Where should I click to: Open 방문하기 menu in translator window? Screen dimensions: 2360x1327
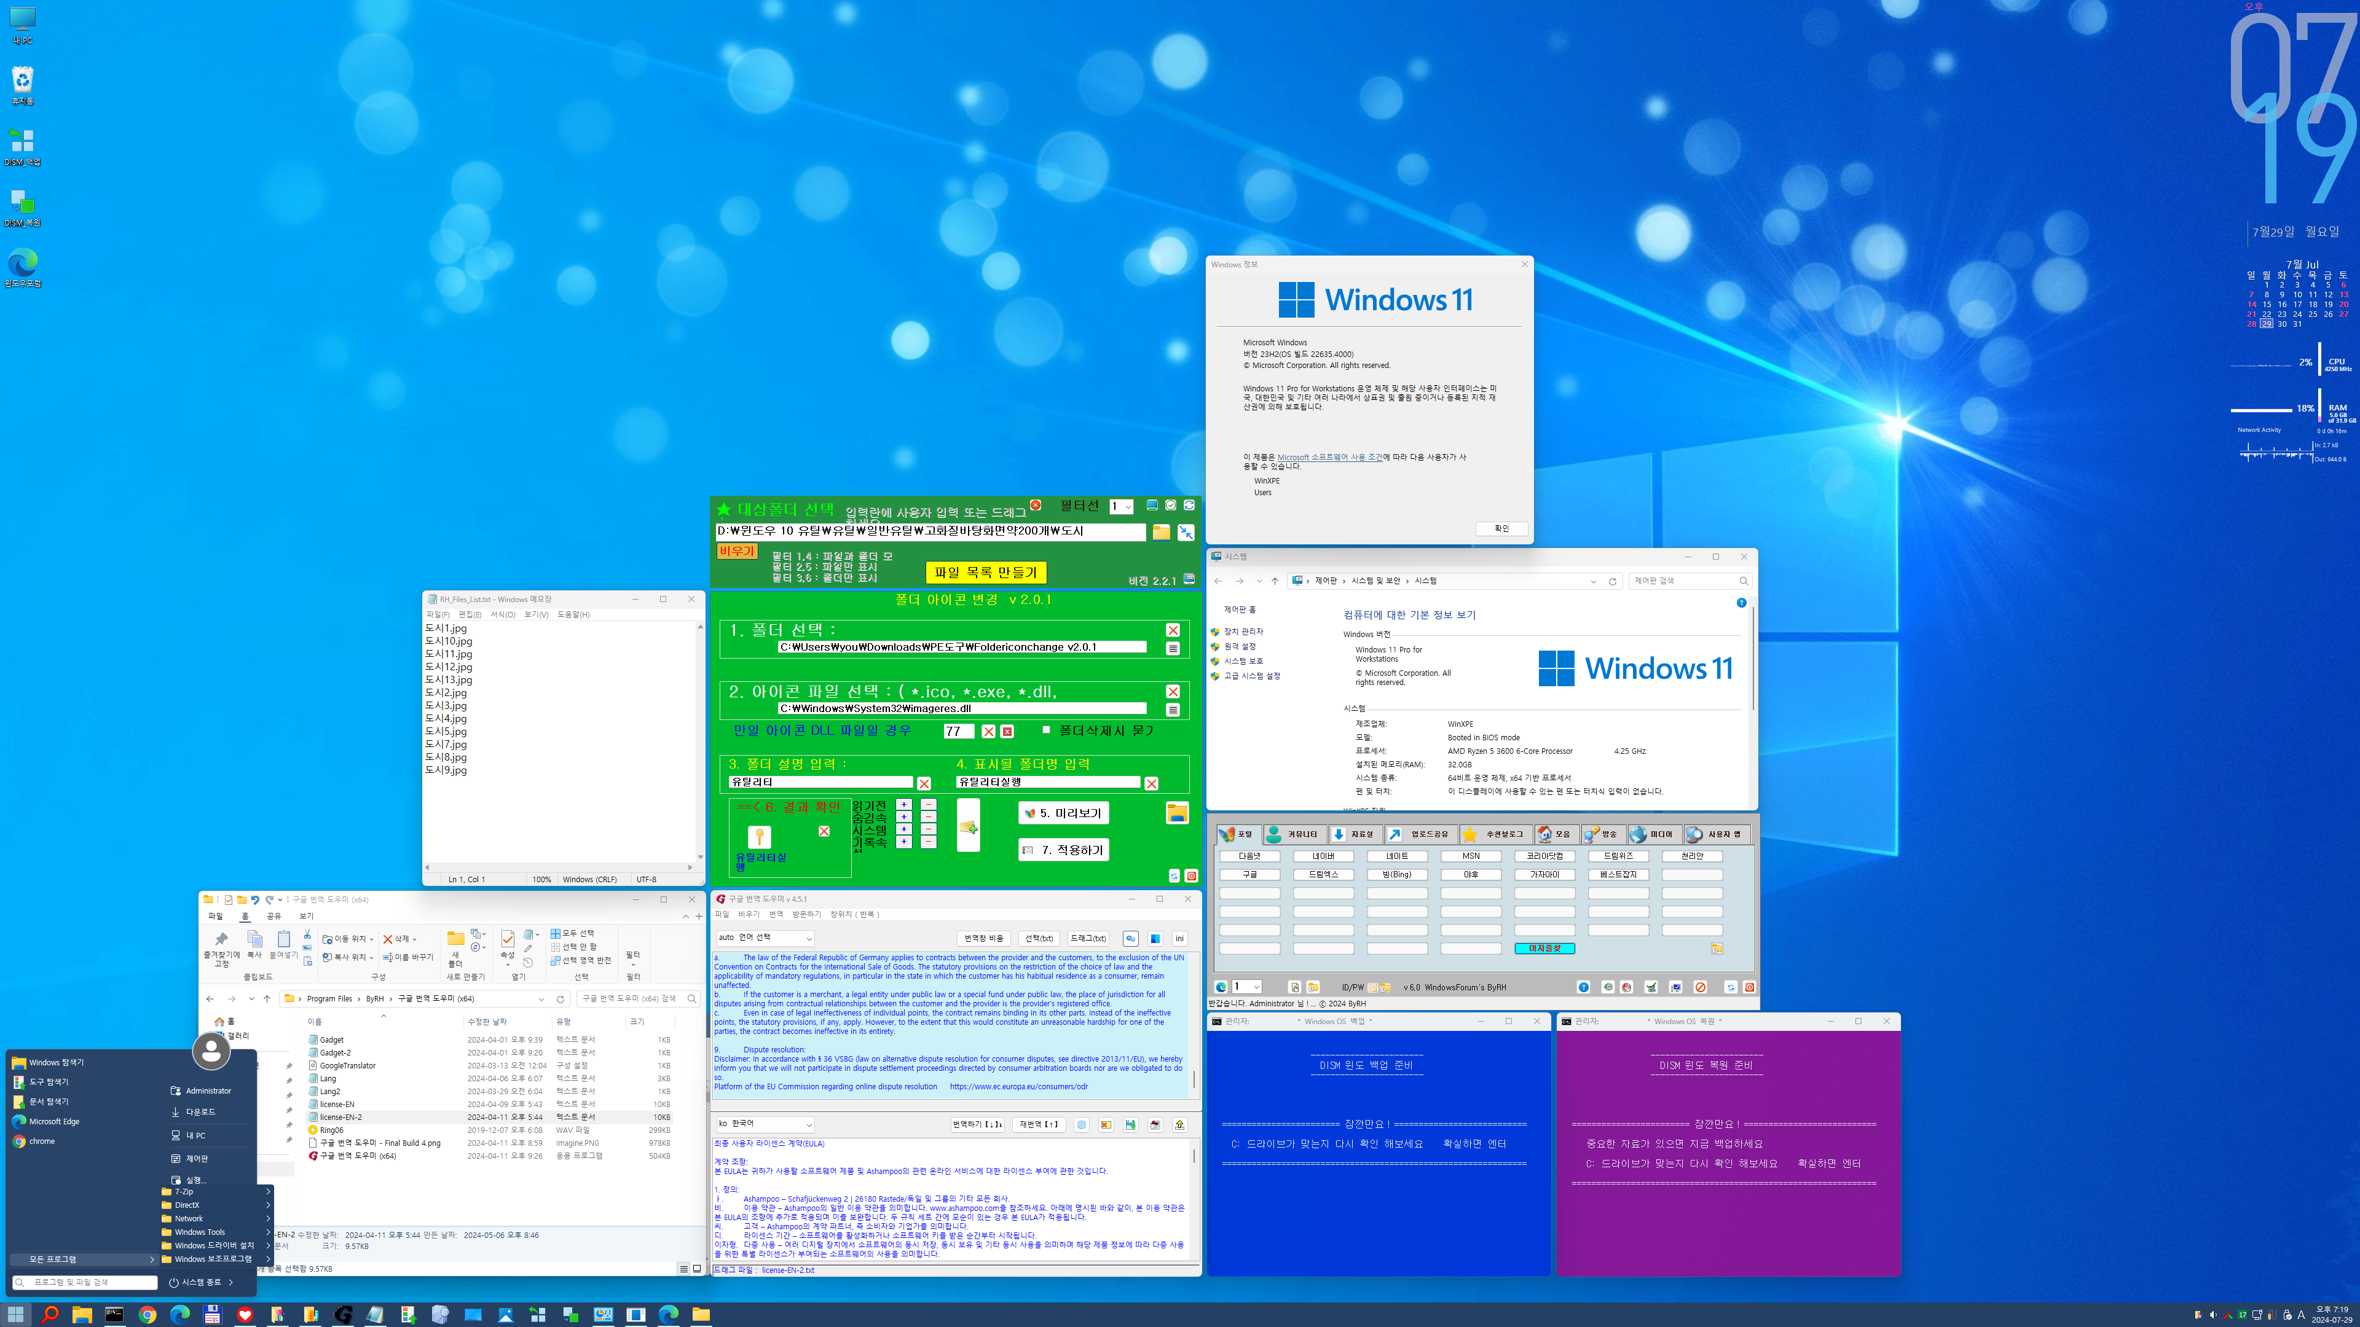[806, 914]
